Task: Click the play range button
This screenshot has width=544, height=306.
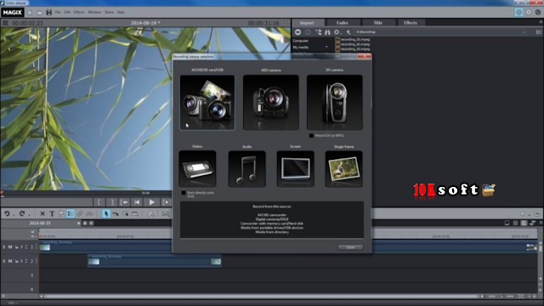Action: 167,202
